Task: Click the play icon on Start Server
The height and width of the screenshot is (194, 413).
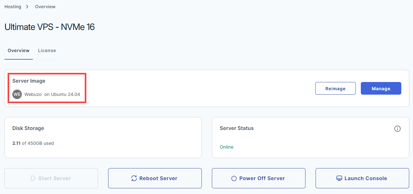Action: point(33,178)
